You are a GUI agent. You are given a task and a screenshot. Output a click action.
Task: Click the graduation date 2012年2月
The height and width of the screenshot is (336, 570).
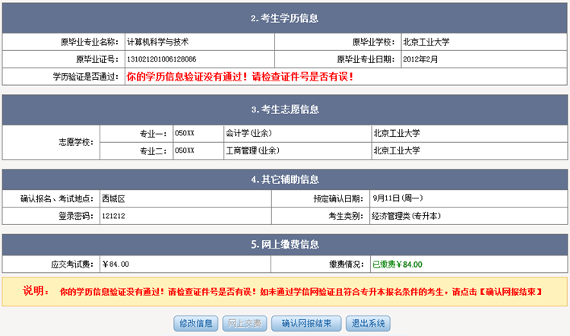coord(420,59)
